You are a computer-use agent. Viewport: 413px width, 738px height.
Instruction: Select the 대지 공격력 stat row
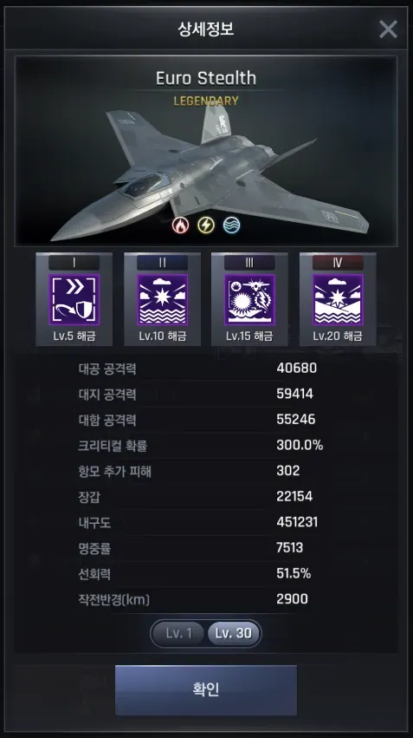[206, 394]
